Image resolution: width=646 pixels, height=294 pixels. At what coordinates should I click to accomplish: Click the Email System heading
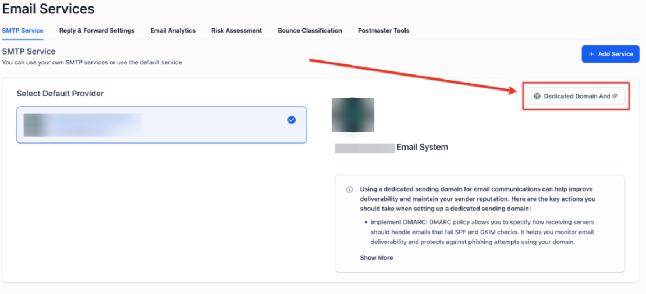(x=422, y=147)
